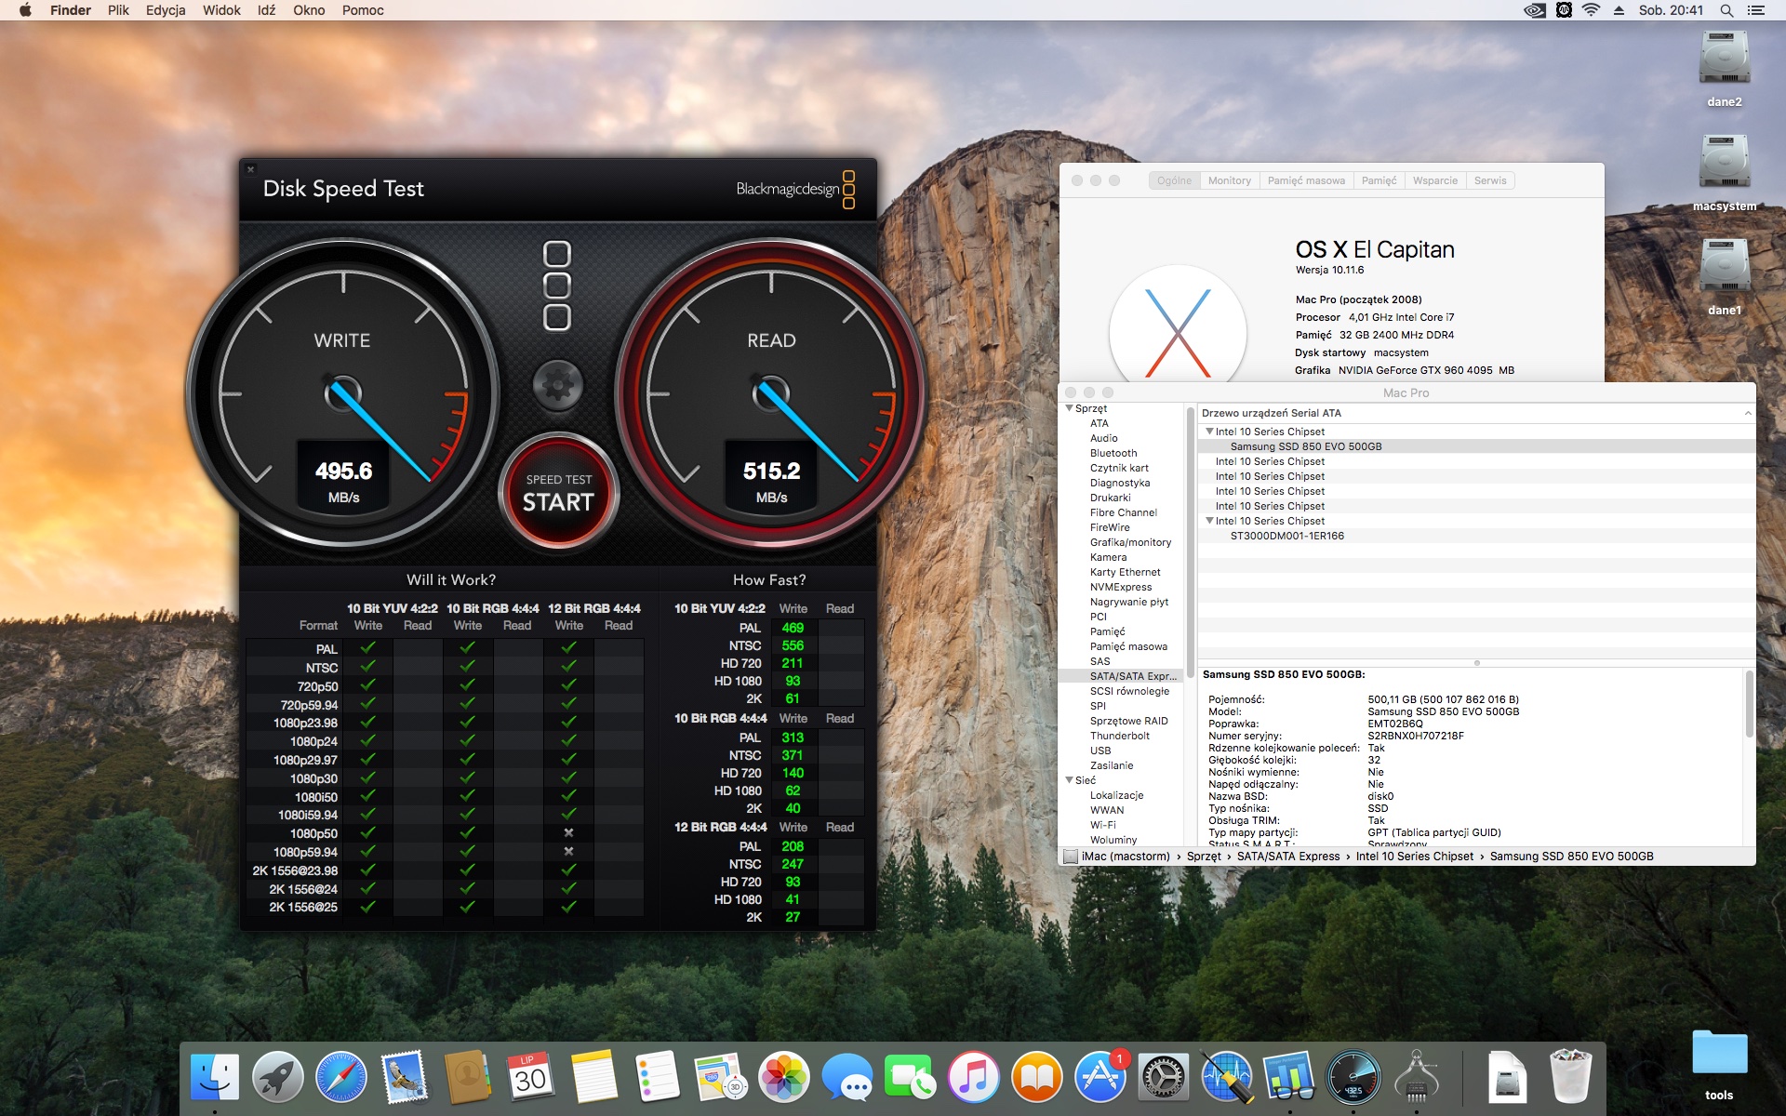Click the Wi-Fi status menu icon
This screenshot has height=1116, width=1786.
pos(1591,10)
